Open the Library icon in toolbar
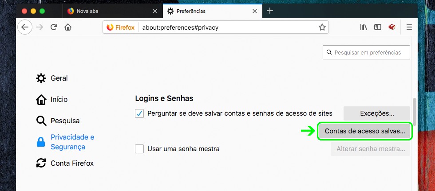The height and width of the screenshot is (191, 435). (364, 27)
